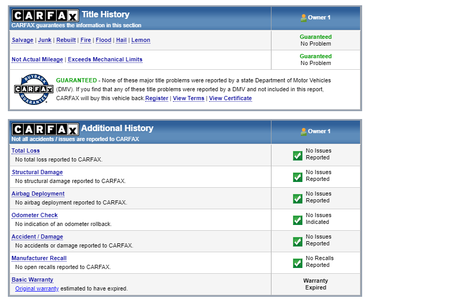Click the Buyback Guarantee badge icon
The image size is (457, 301).
pyautogui.click(x=34, y=89)
